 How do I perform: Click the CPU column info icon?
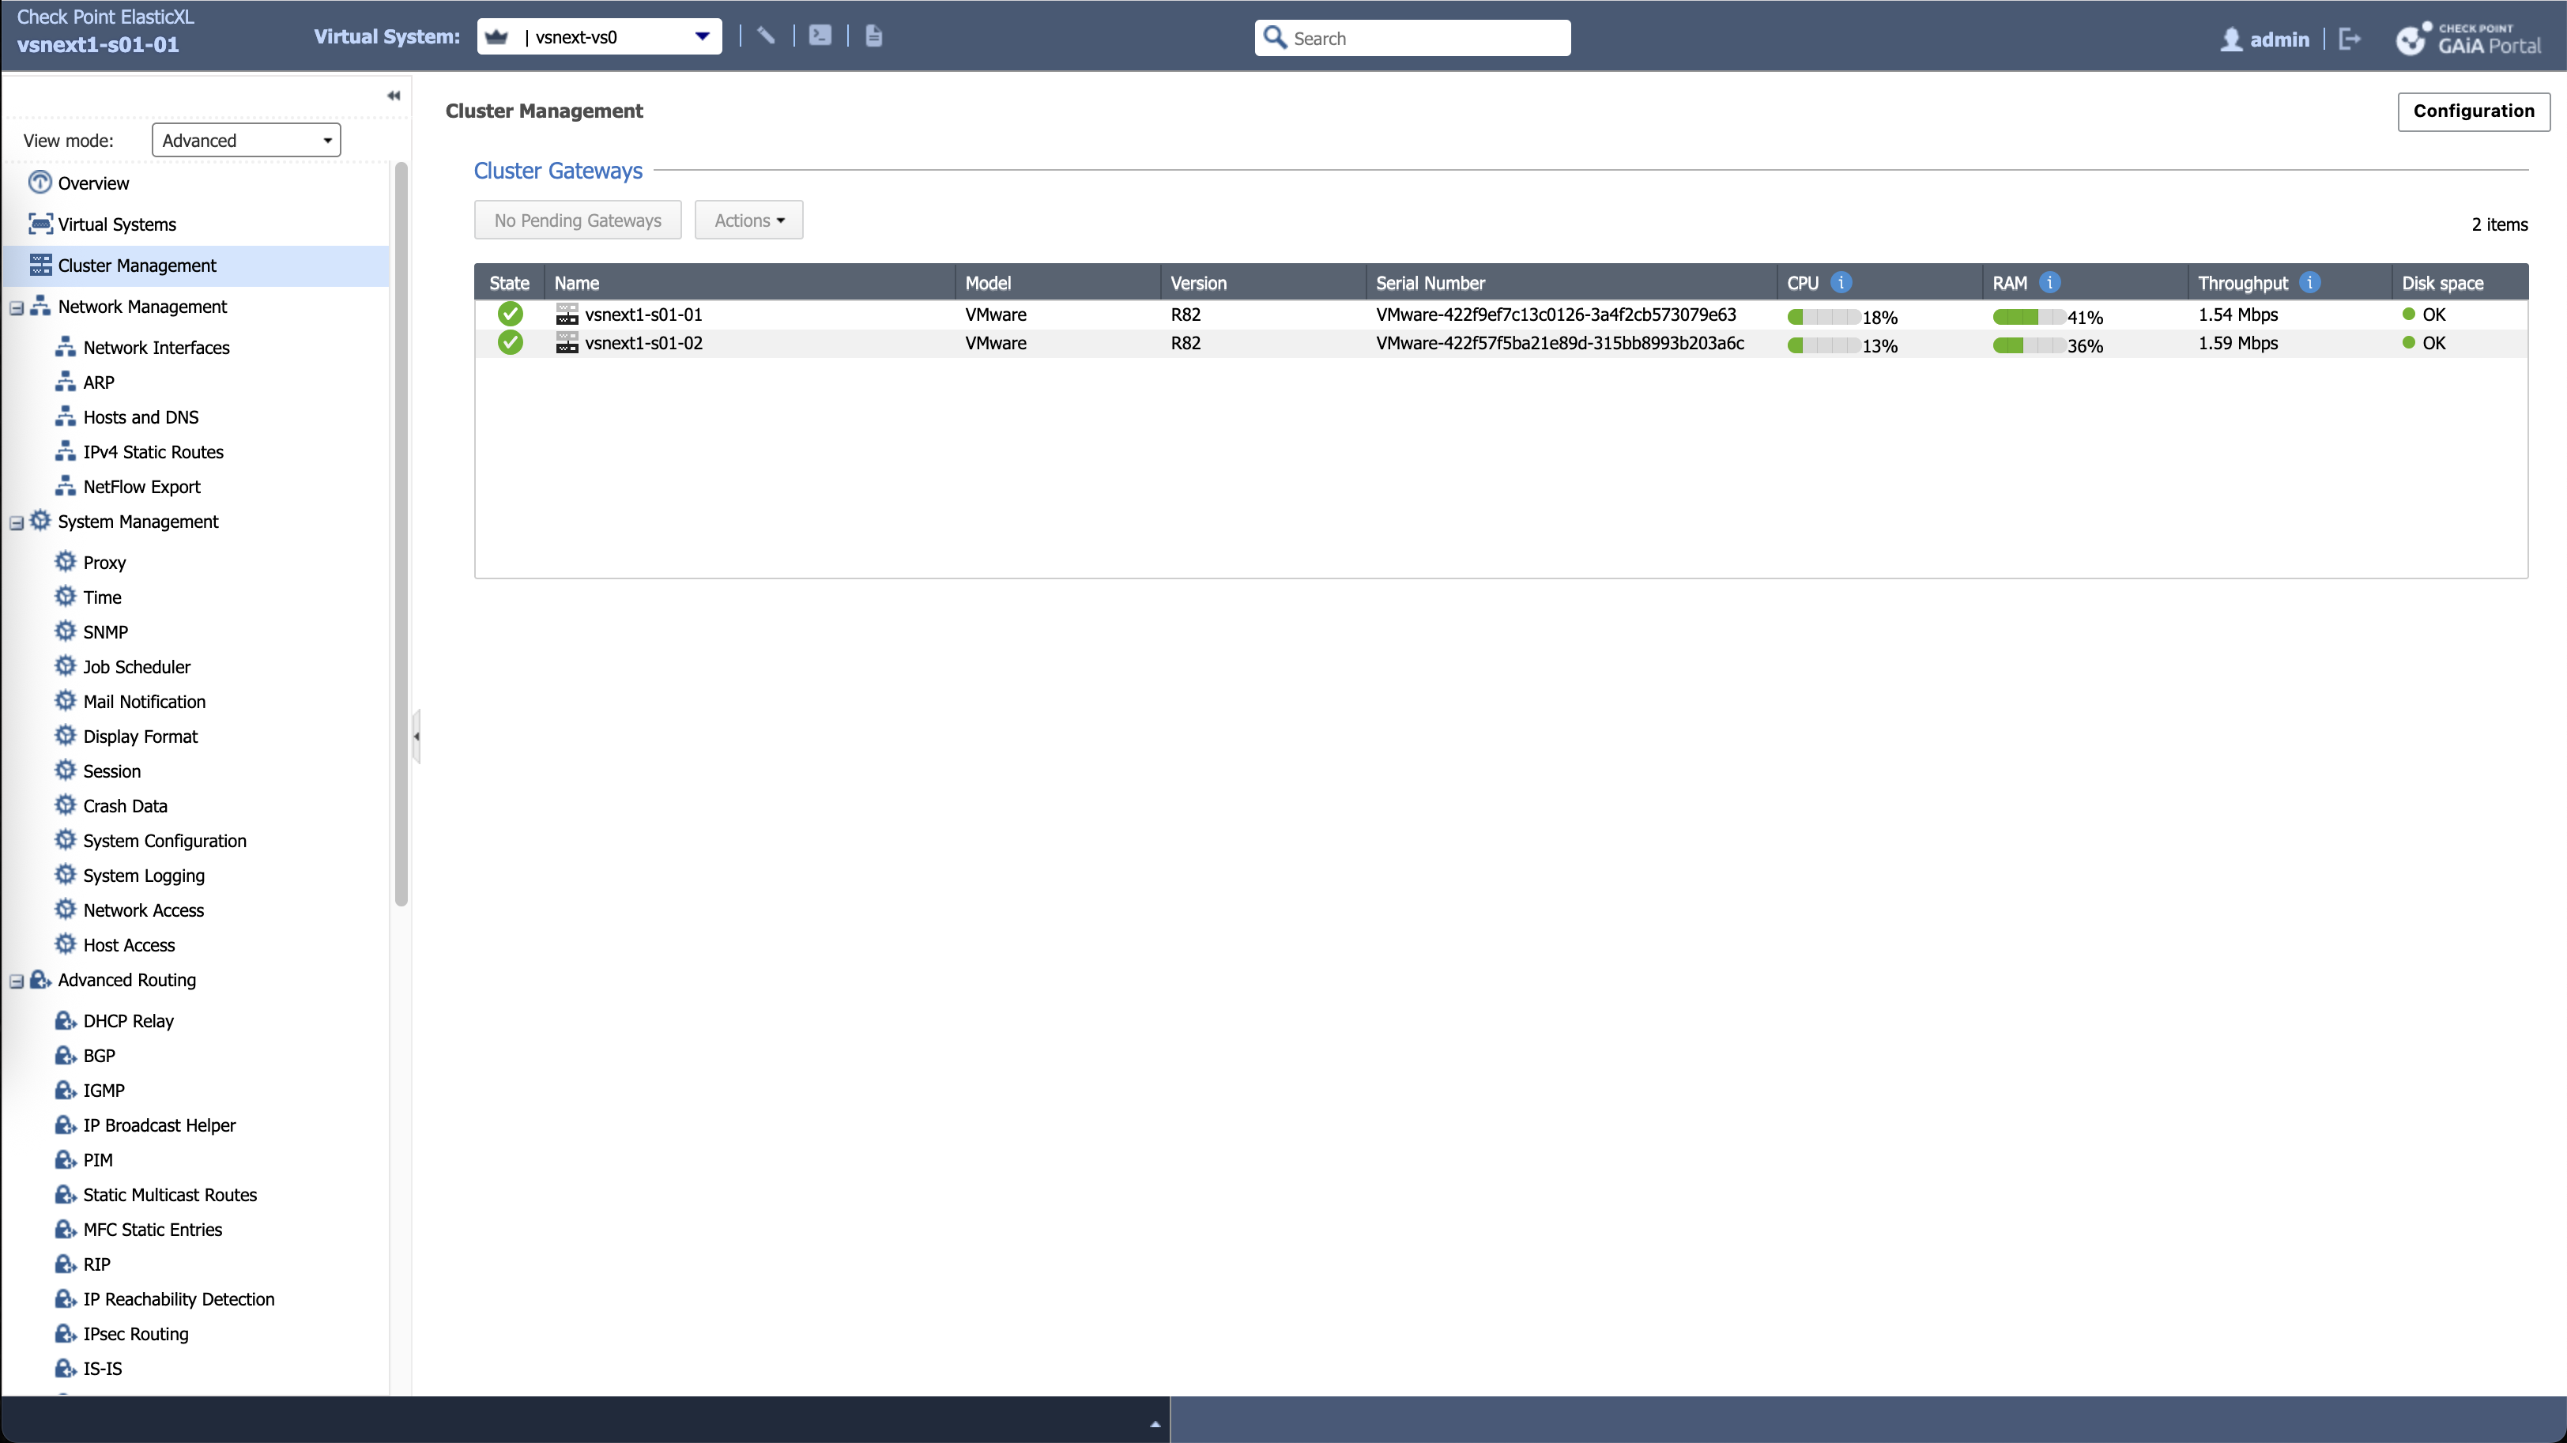(x=1841, y=283)
